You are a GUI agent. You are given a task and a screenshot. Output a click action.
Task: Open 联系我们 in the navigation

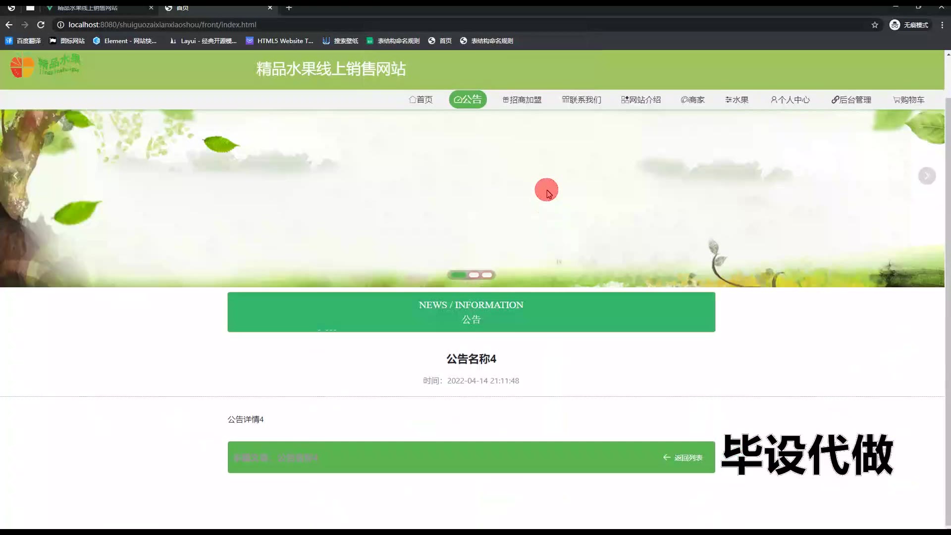pos(581,100)
